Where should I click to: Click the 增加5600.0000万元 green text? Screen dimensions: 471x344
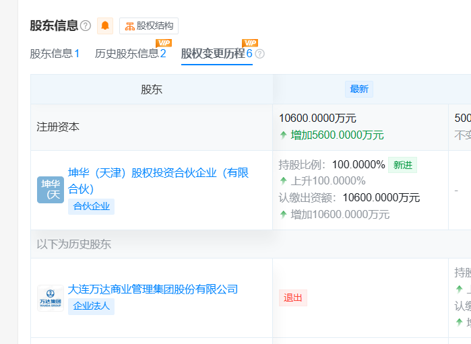click(338, 135)
